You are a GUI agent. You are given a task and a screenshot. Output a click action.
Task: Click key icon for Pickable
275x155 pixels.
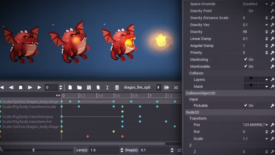(x=272, y=106)
